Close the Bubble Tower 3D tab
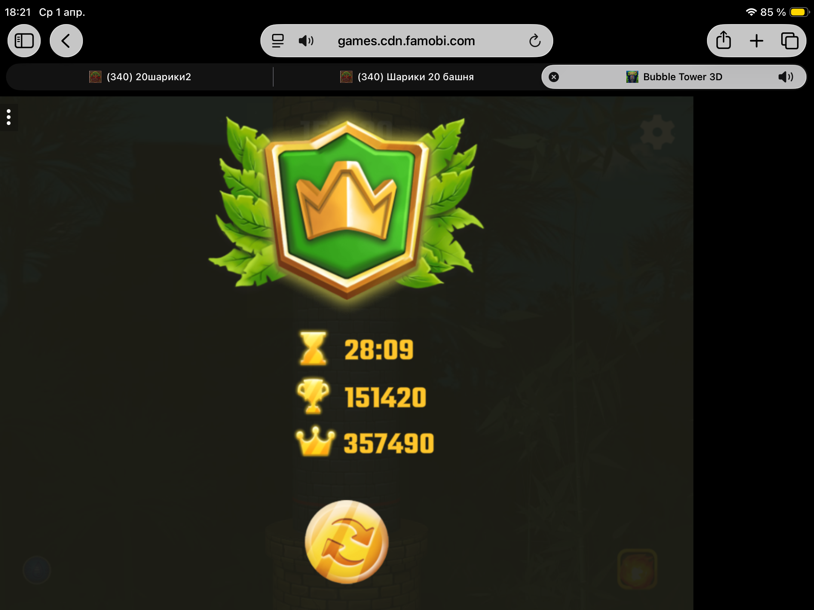Image resolution: width=814 pixels, height=610 pixels. tap(554, 77)
